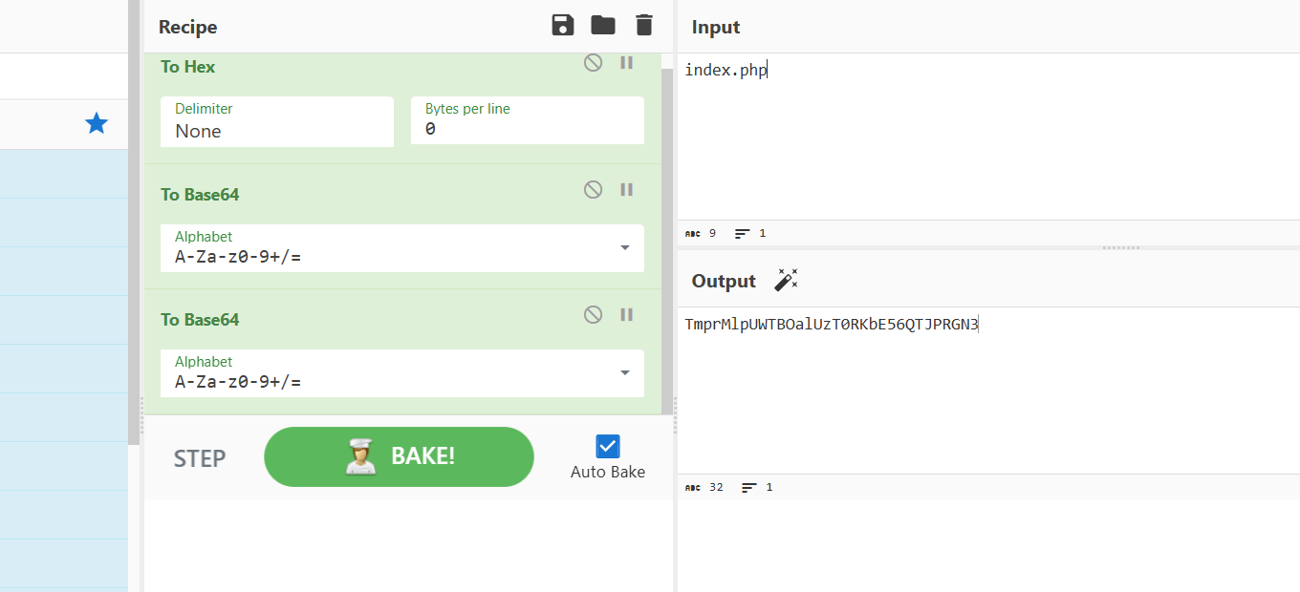The height and width of the screenshot is (592, 1300).
Task: Click the Bytes per line field
Action: pos(527,122)
